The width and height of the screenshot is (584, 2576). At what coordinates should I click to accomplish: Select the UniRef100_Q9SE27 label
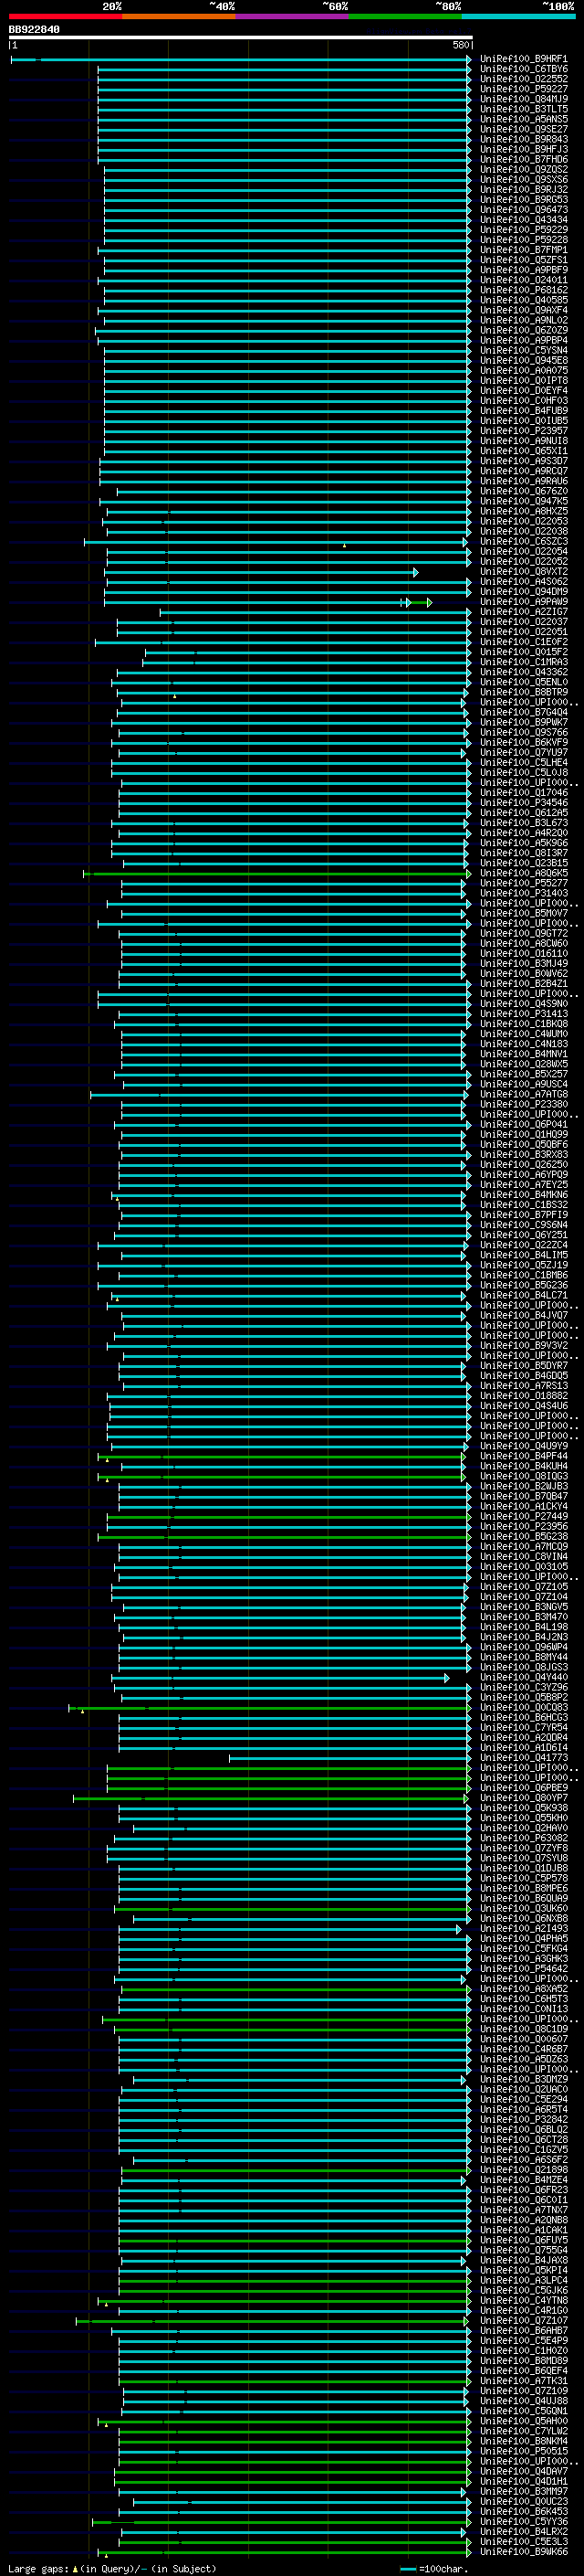tap(523, 129)
